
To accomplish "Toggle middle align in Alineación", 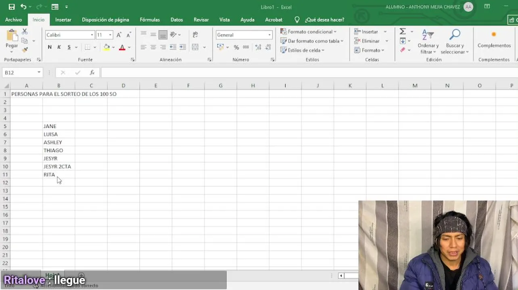I will [x=153, y=35].
